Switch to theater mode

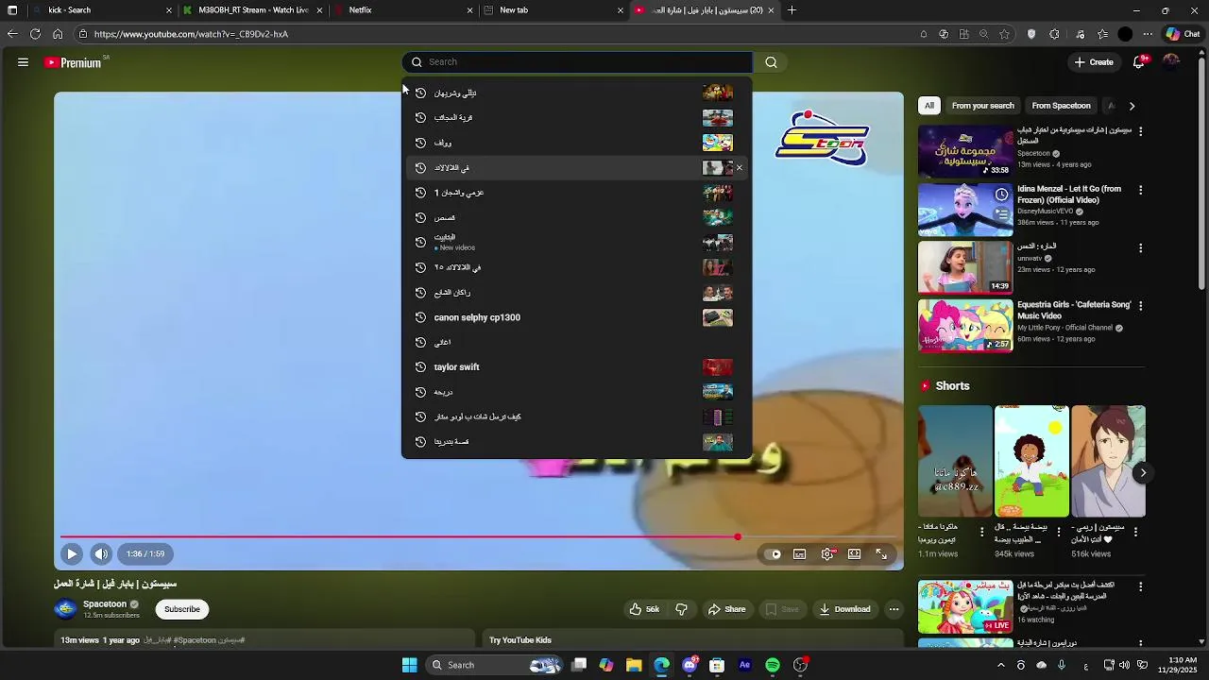(x=854, y=554)
